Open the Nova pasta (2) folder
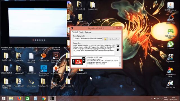Viewport: 180px width, 101px height. tap(19, 70)
